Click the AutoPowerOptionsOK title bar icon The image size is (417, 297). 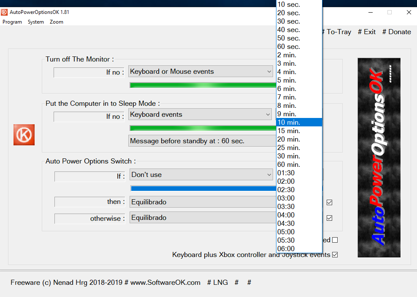click(4, 12)
